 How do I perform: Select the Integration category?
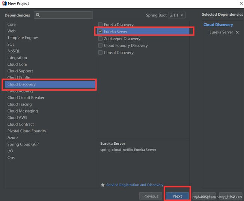(17, 58)
